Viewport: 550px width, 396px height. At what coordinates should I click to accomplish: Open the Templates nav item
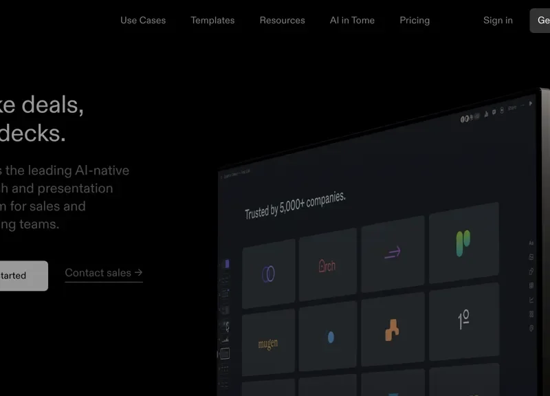[212, 20]
